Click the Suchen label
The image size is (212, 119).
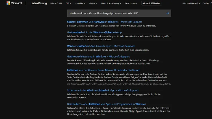pyautogui.click(x=206, y=3)
